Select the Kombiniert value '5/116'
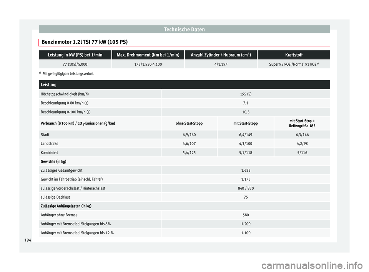This screenshot has width=369, height=272. click(302, 153)
